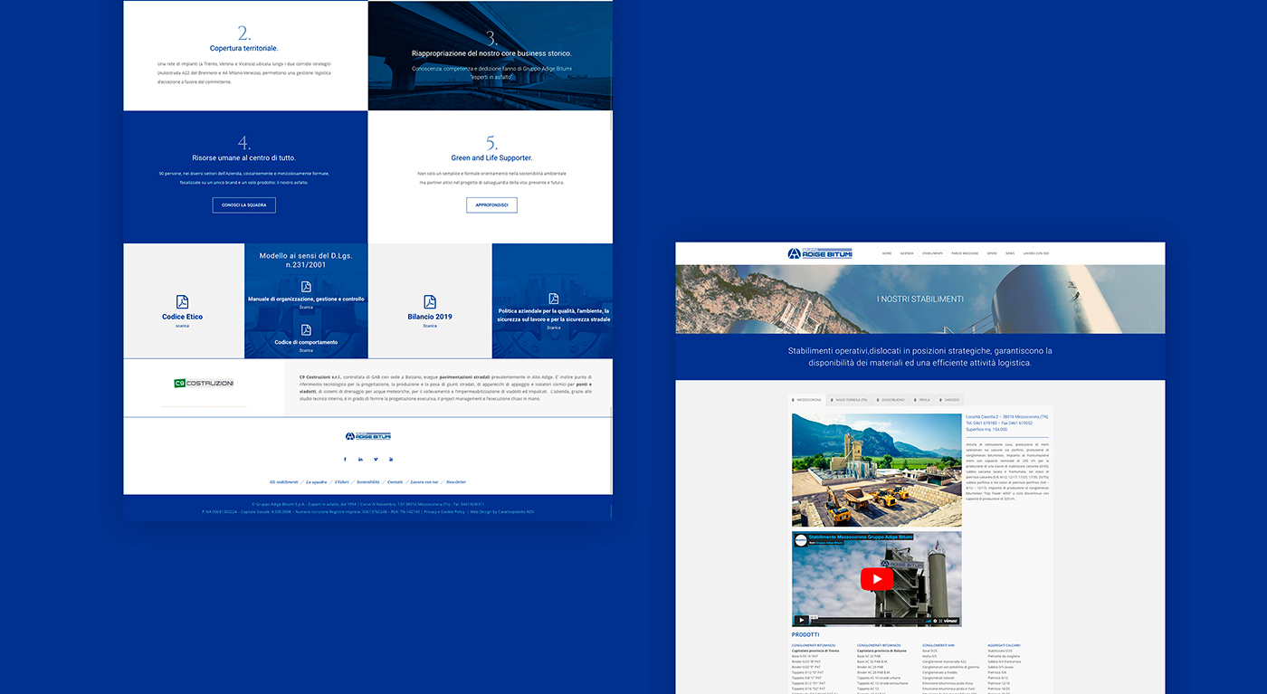This screenshot has height=694, width=1267.
Task: Click Manuale di organizzazione, gestione e controllo
Action: 306,299
